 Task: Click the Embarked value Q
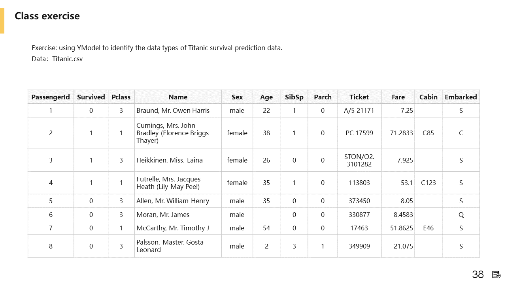point(461,215)
